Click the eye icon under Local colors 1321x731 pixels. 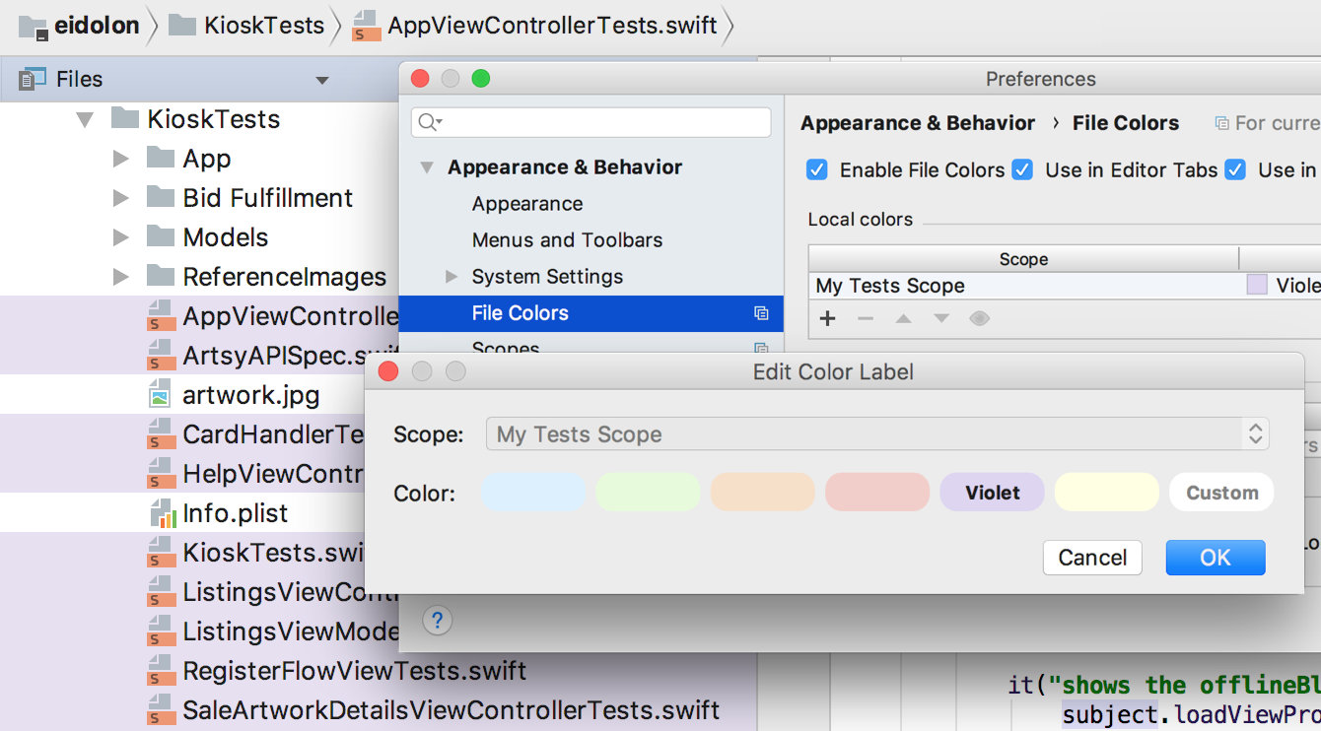pos(979,318)
